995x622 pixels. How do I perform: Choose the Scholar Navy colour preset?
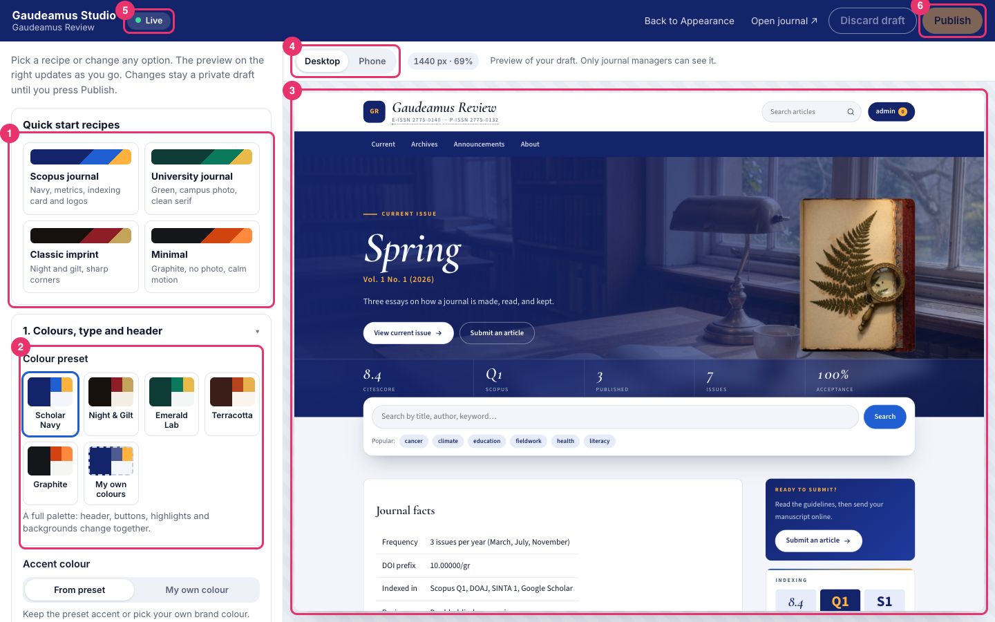(50, 404)
